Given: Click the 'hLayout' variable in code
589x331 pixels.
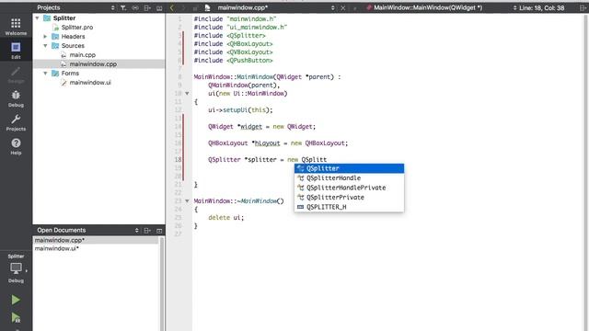Looking at the screenshot, I should coord(268,143).
